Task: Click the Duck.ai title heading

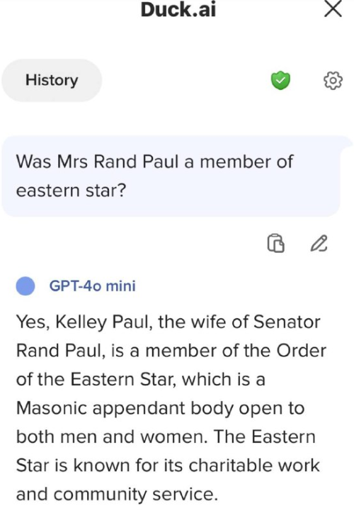Action: (x=178, y=10)
